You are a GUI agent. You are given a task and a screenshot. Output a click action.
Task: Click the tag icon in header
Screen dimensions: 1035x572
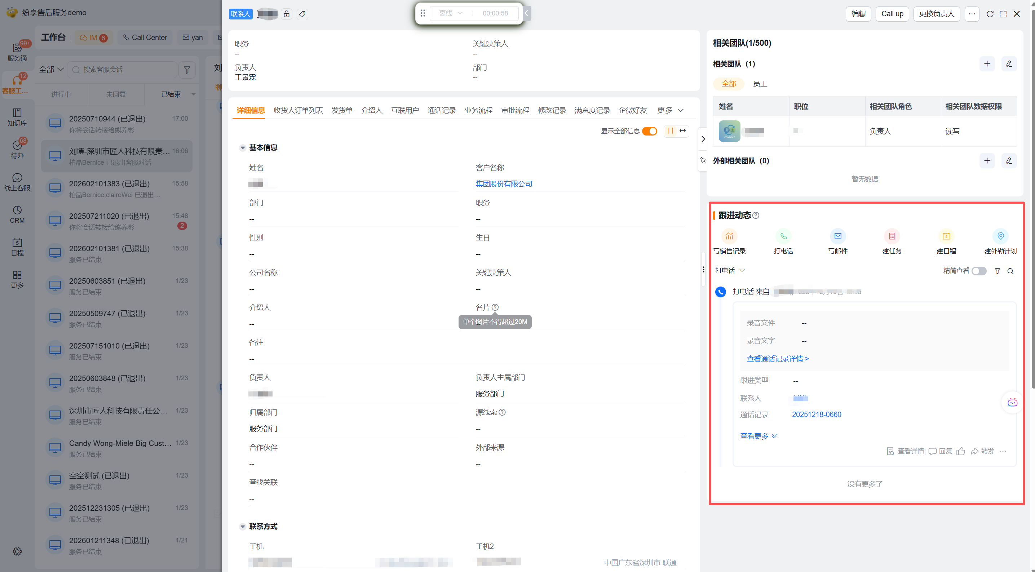[x=302, y=14]
